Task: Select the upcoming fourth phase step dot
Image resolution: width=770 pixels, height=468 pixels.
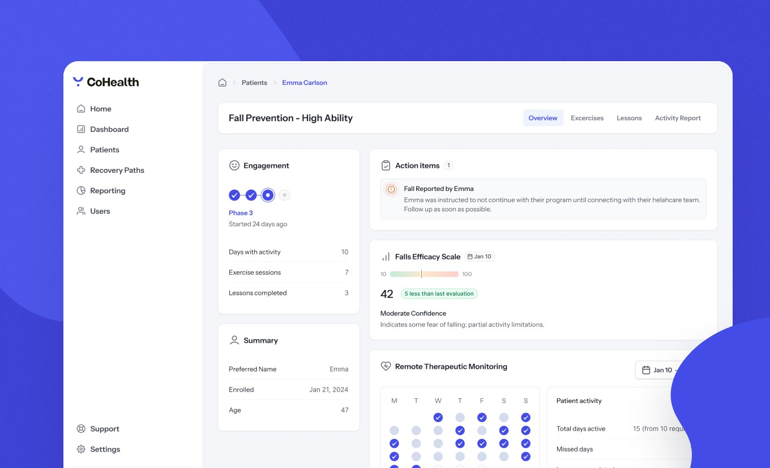Action: pos(285,195)
